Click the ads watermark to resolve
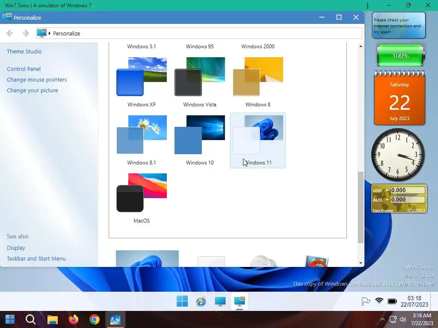The width and height of the screenshot is (438, 328). coord(363,284)
